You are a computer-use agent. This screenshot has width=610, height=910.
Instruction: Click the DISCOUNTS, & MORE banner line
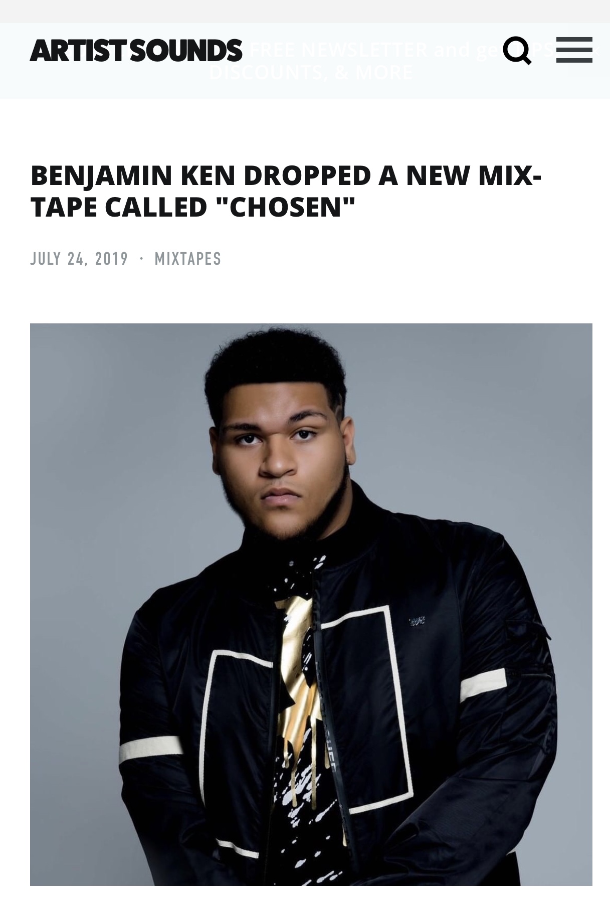pyautogui.click(x=311, y=73)
